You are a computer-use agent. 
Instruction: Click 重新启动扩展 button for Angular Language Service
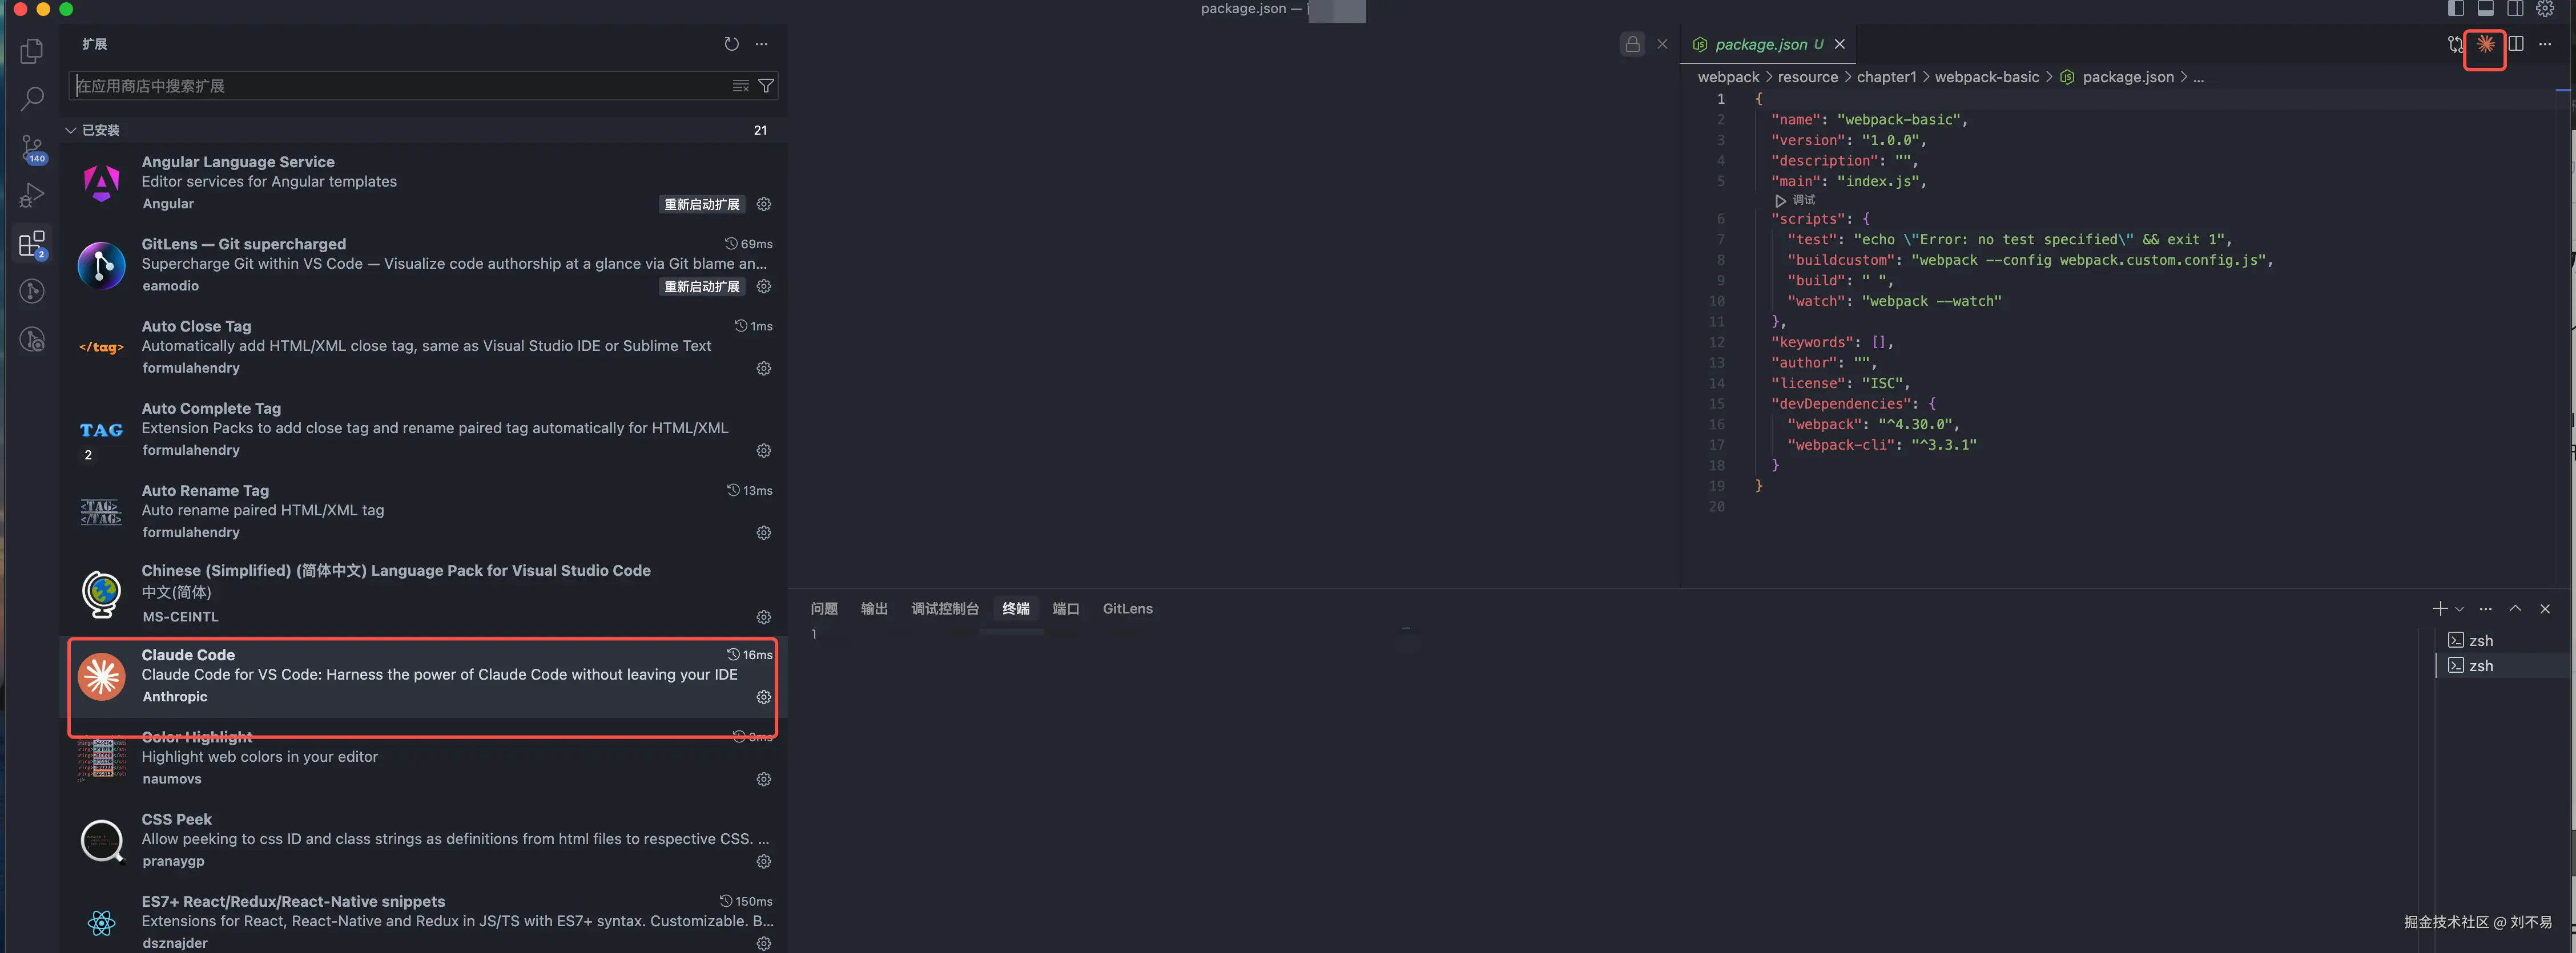[x=702, y=204]
